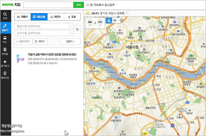The height and width of the screenshot is (136, 206).
Task: Click the 출발지 departure input field
Action: click(42, 26)
